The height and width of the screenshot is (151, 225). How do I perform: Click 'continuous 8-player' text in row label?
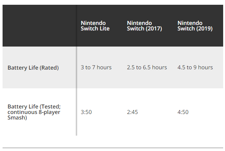click(34, 112)
